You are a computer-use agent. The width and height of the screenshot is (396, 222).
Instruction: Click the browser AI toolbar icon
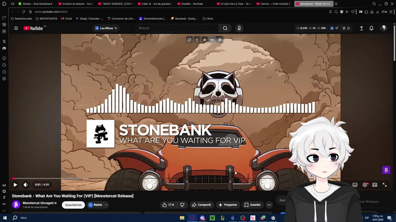[x=384, y=12]
